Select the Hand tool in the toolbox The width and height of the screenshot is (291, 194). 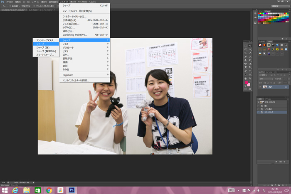click(246, 79)
